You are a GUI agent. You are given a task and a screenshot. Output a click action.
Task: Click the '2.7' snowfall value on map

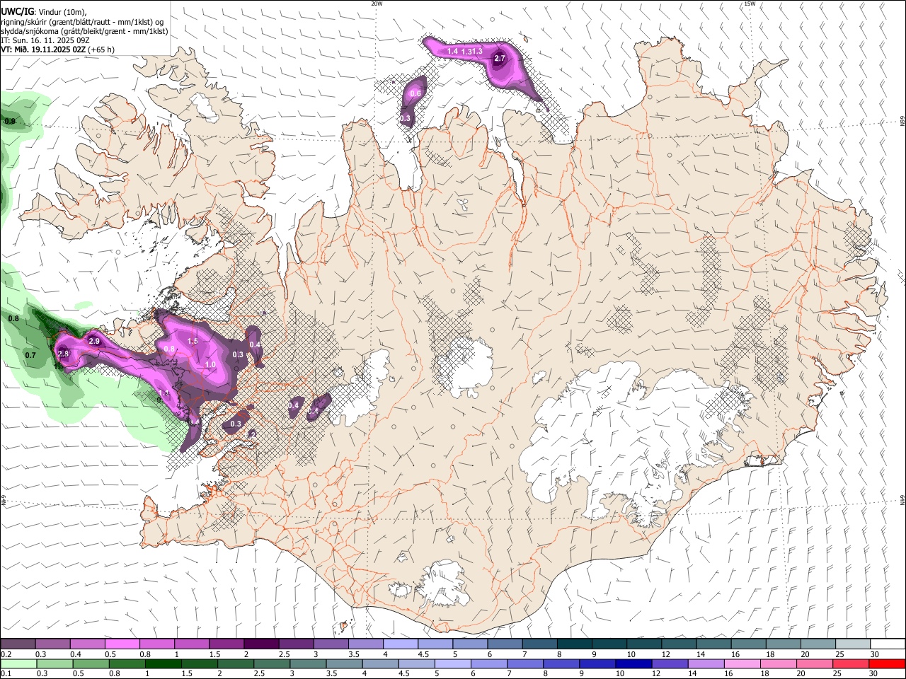coord(499,59)
